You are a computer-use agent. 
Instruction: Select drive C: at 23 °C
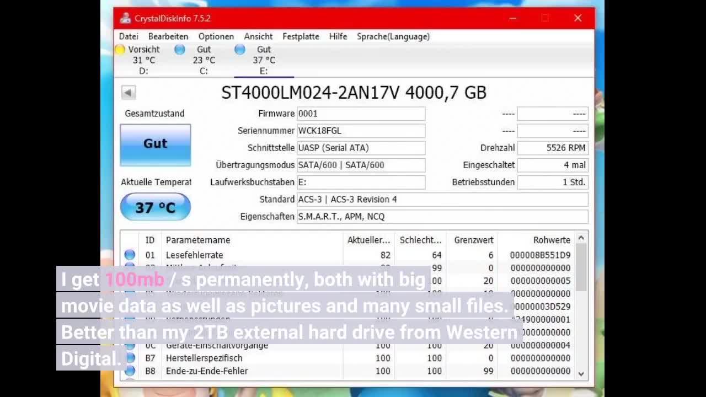coord(204,60)
